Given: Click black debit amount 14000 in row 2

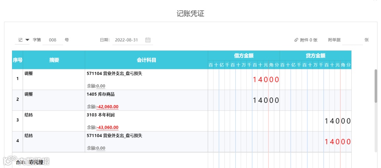Looking at the screenshot, I should tap(266, 100).
